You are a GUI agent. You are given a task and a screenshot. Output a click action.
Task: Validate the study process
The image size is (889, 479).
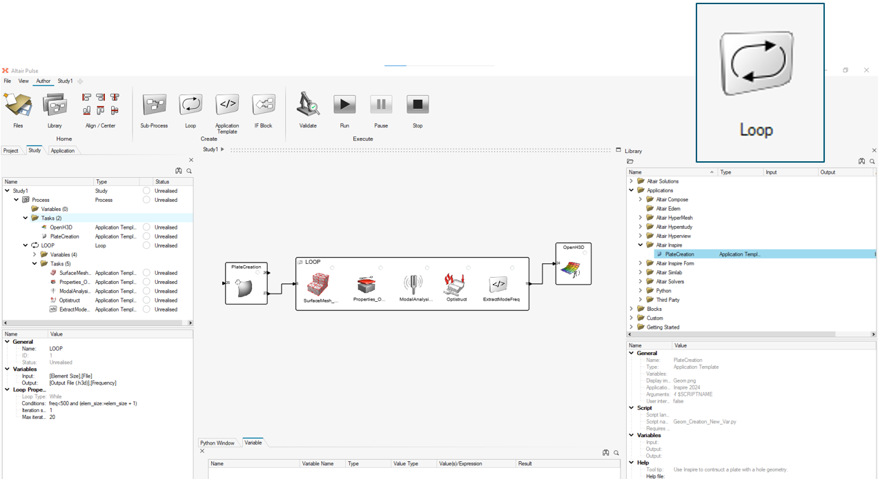pyautogui.click(x=308, y=110)
